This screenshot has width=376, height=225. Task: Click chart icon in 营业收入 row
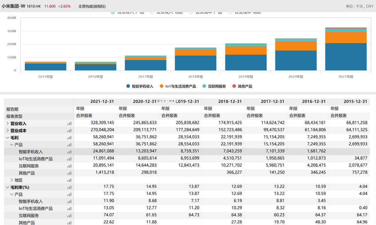tap(69, 124)
